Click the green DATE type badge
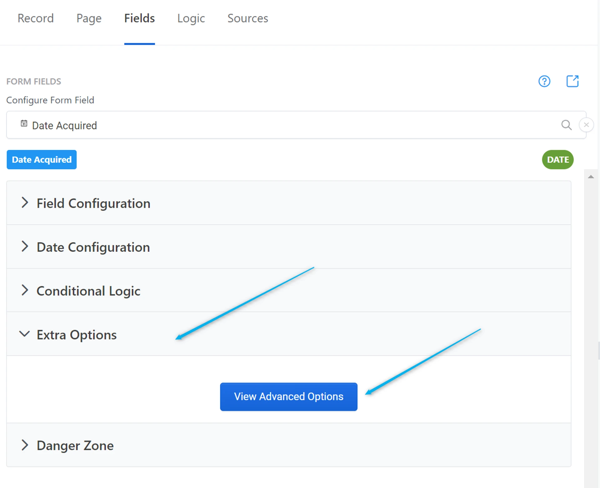Screen dimensions: 600x488 (x=557, y=160)
